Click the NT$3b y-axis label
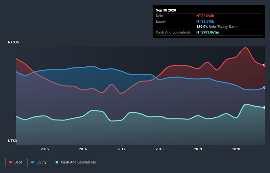 point(13,42)
